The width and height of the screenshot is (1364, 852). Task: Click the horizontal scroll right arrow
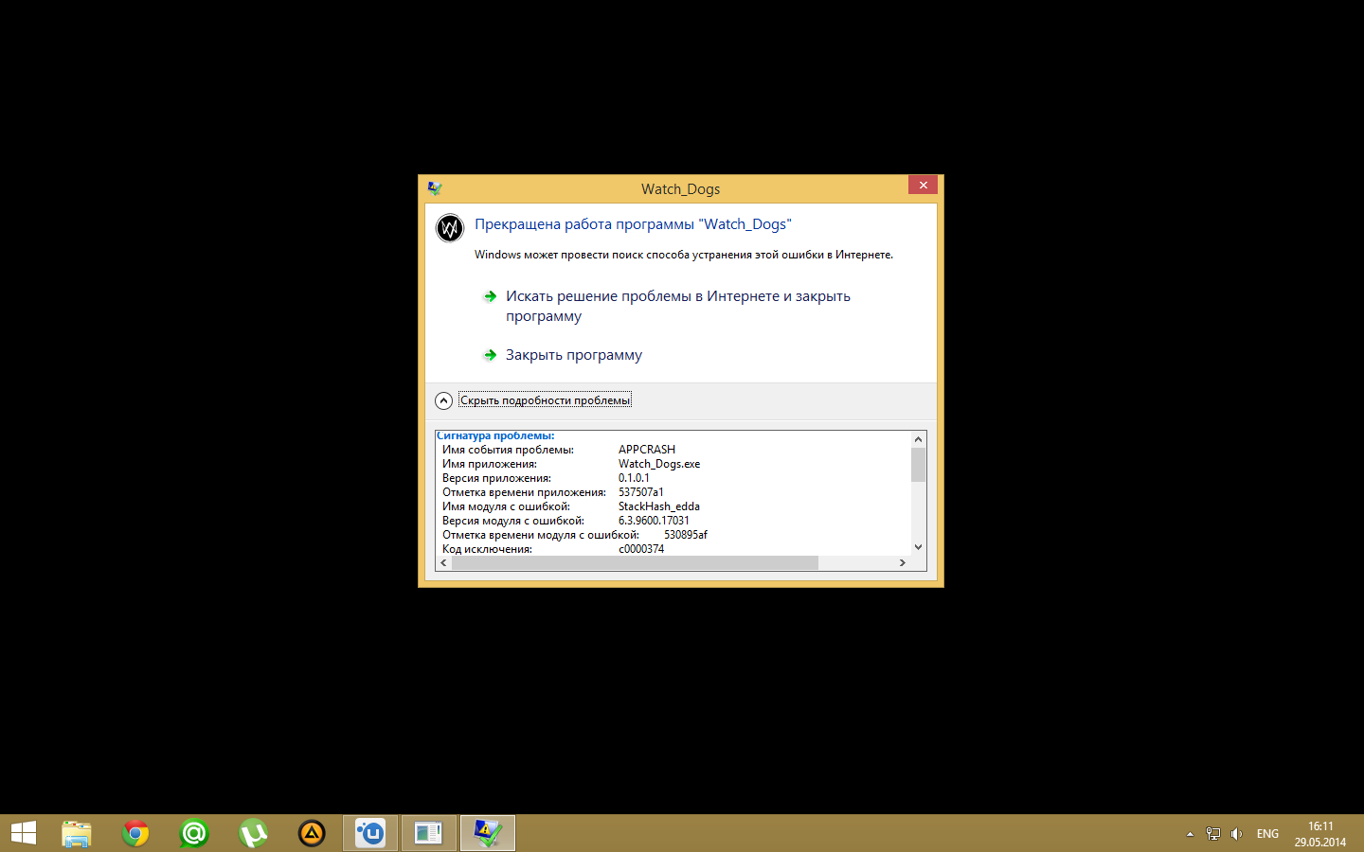pos(903,563)
